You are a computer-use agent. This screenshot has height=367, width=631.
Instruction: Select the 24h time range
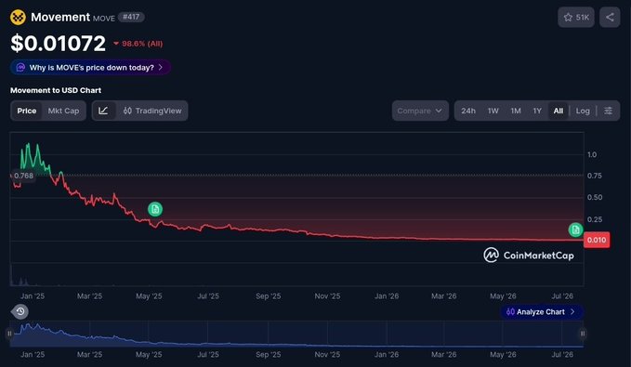pyautogui.click(x=468, y=111)
